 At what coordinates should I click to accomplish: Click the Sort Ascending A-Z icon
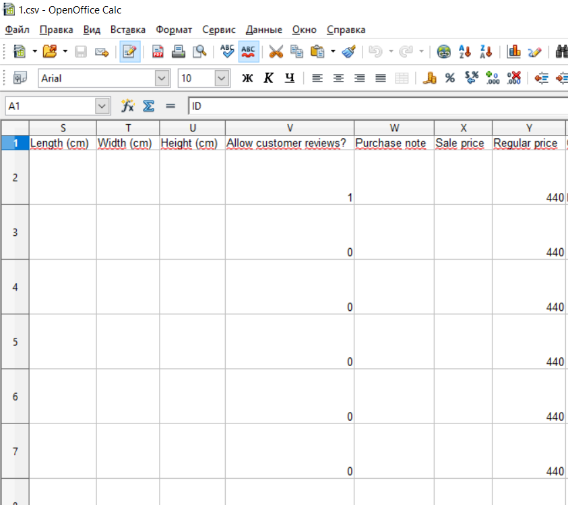pos(465,51)
